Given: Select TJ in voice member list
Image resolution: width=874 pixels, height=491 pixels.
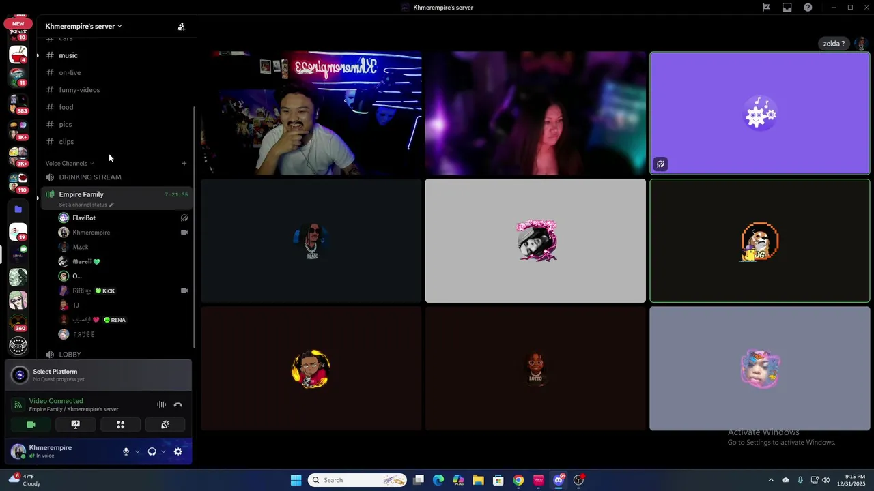Looking at the screenshot, I should click(x=123, y=305).
